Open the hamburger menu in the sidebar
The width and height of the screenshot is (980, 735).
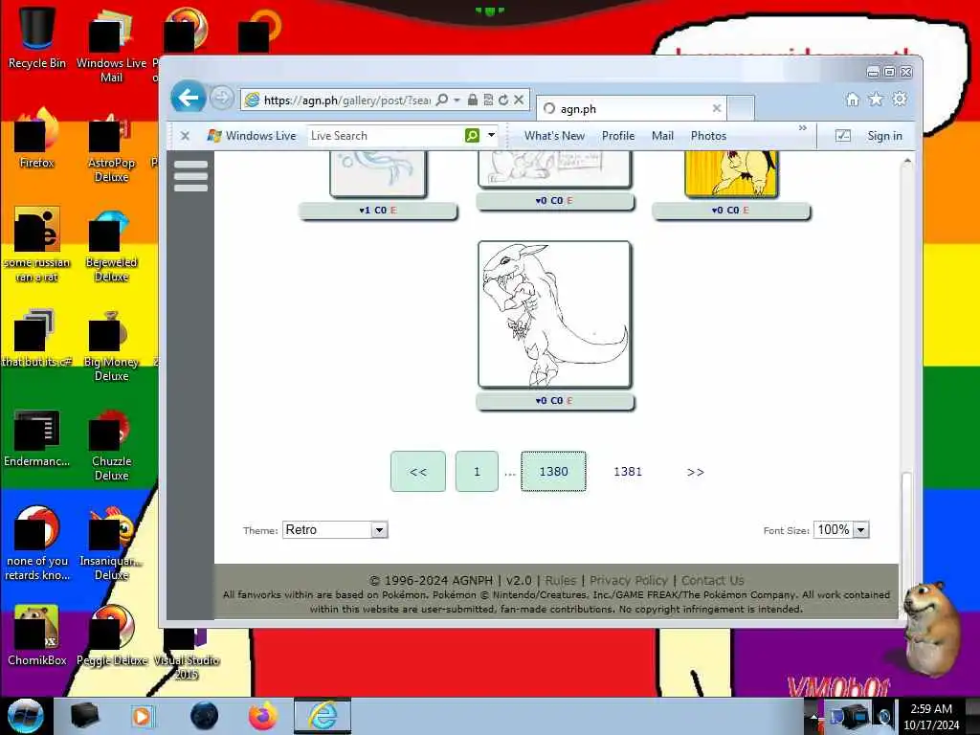190,176
